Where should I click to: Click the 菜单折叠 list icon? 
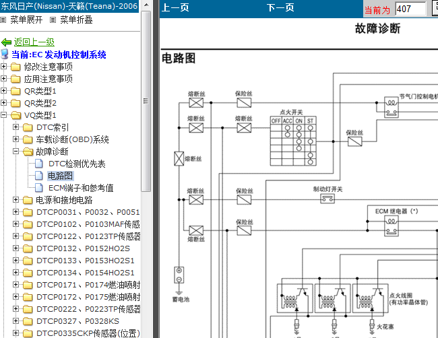pos(53,20)
